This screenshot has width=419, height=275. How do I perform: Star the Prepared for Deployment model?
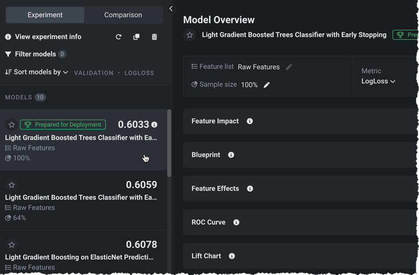click(11, 125)
